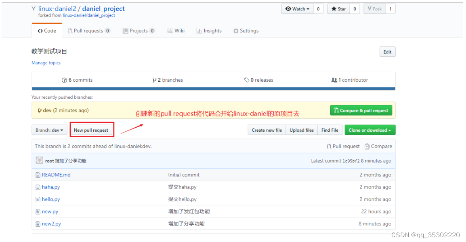
Task: Open the Settings tab
Action: click(246, 31)
